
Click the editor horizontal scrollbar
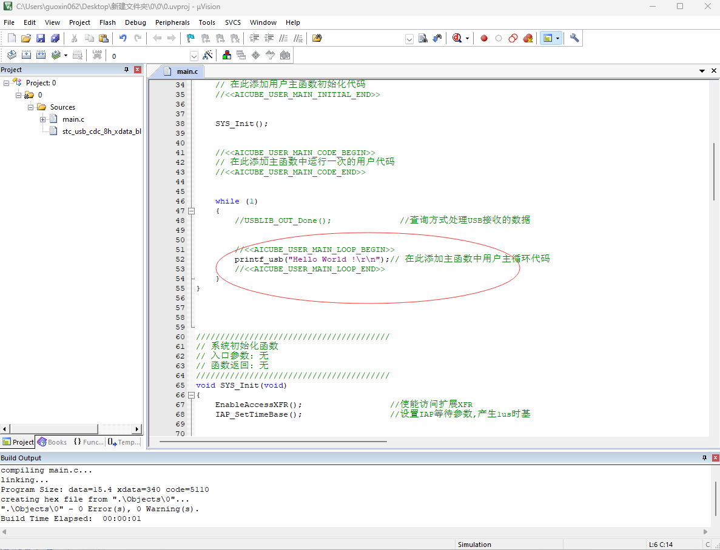(273, 442)
